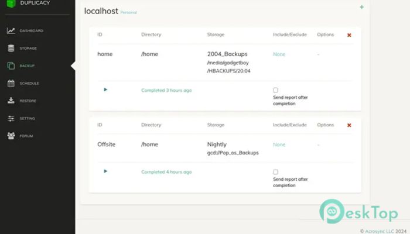
Task: Enable send report for home backup
Action: pos(276,90)
